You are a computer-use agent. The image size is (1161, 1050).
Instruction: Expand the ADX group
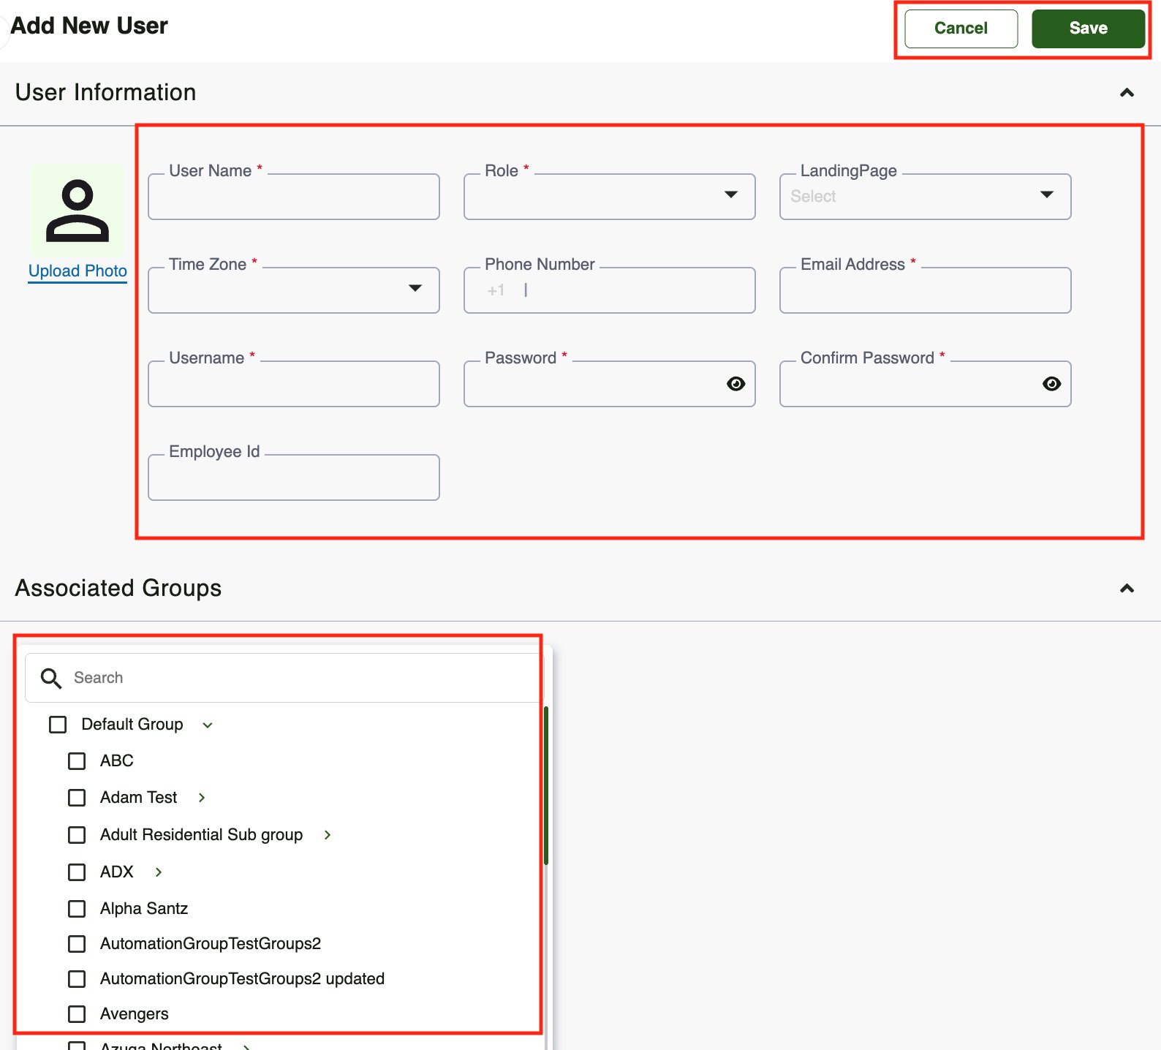pos(159,872)
